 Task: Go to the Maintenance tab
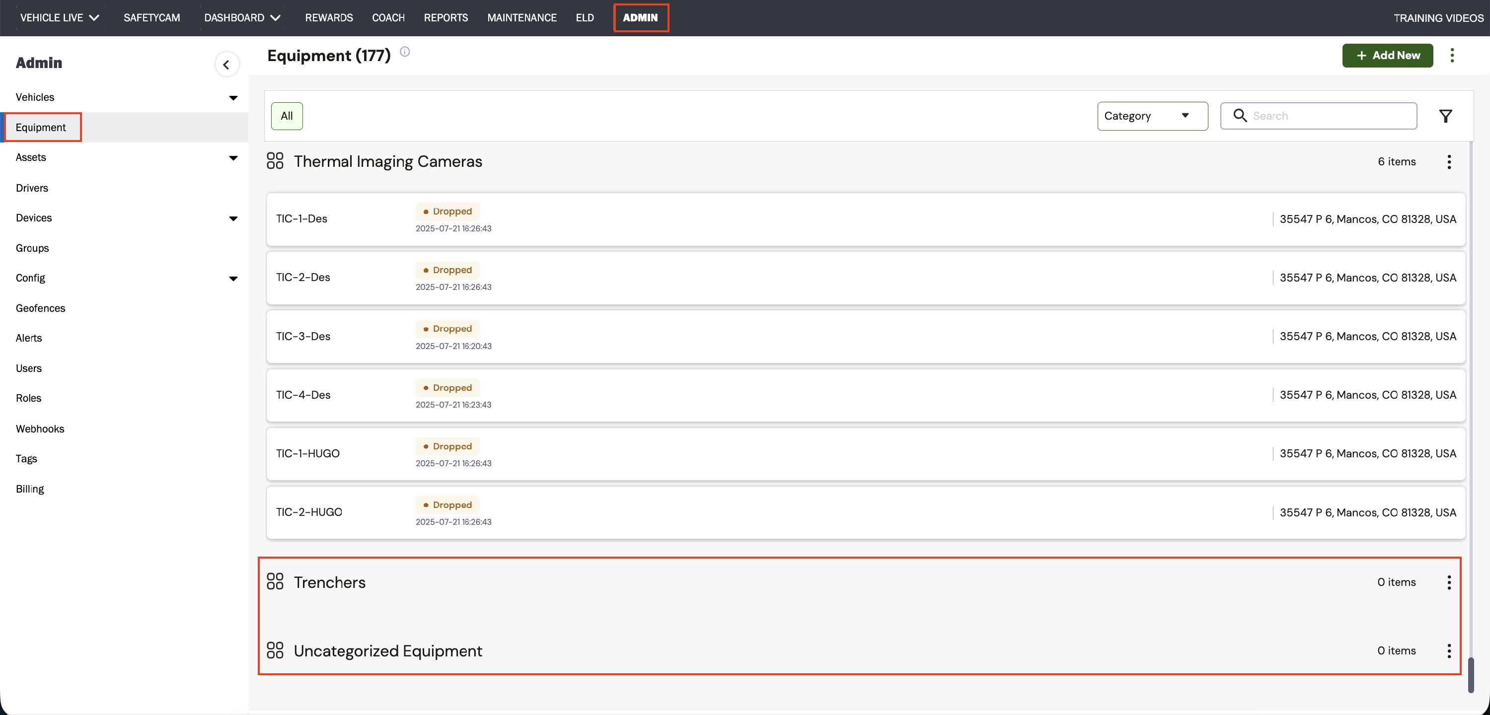coord(521,18)
